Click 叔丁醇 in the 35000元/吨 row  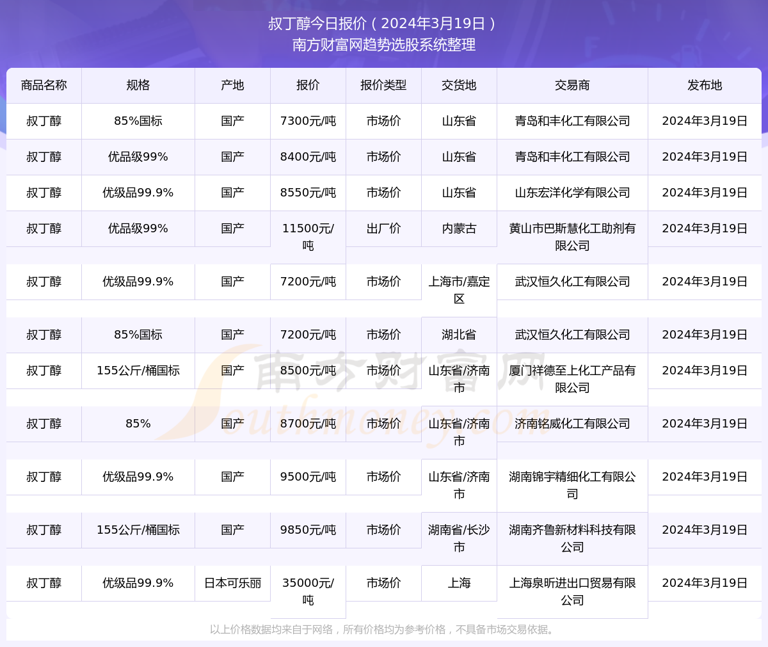pos(44,583)
